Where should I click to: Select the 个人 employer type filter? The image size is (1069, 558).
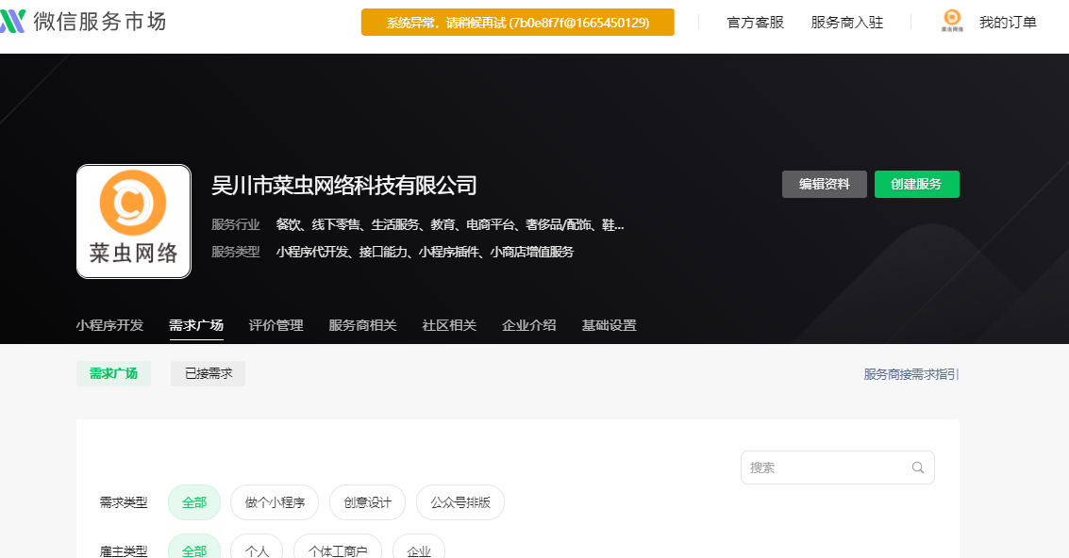point(257,549)
